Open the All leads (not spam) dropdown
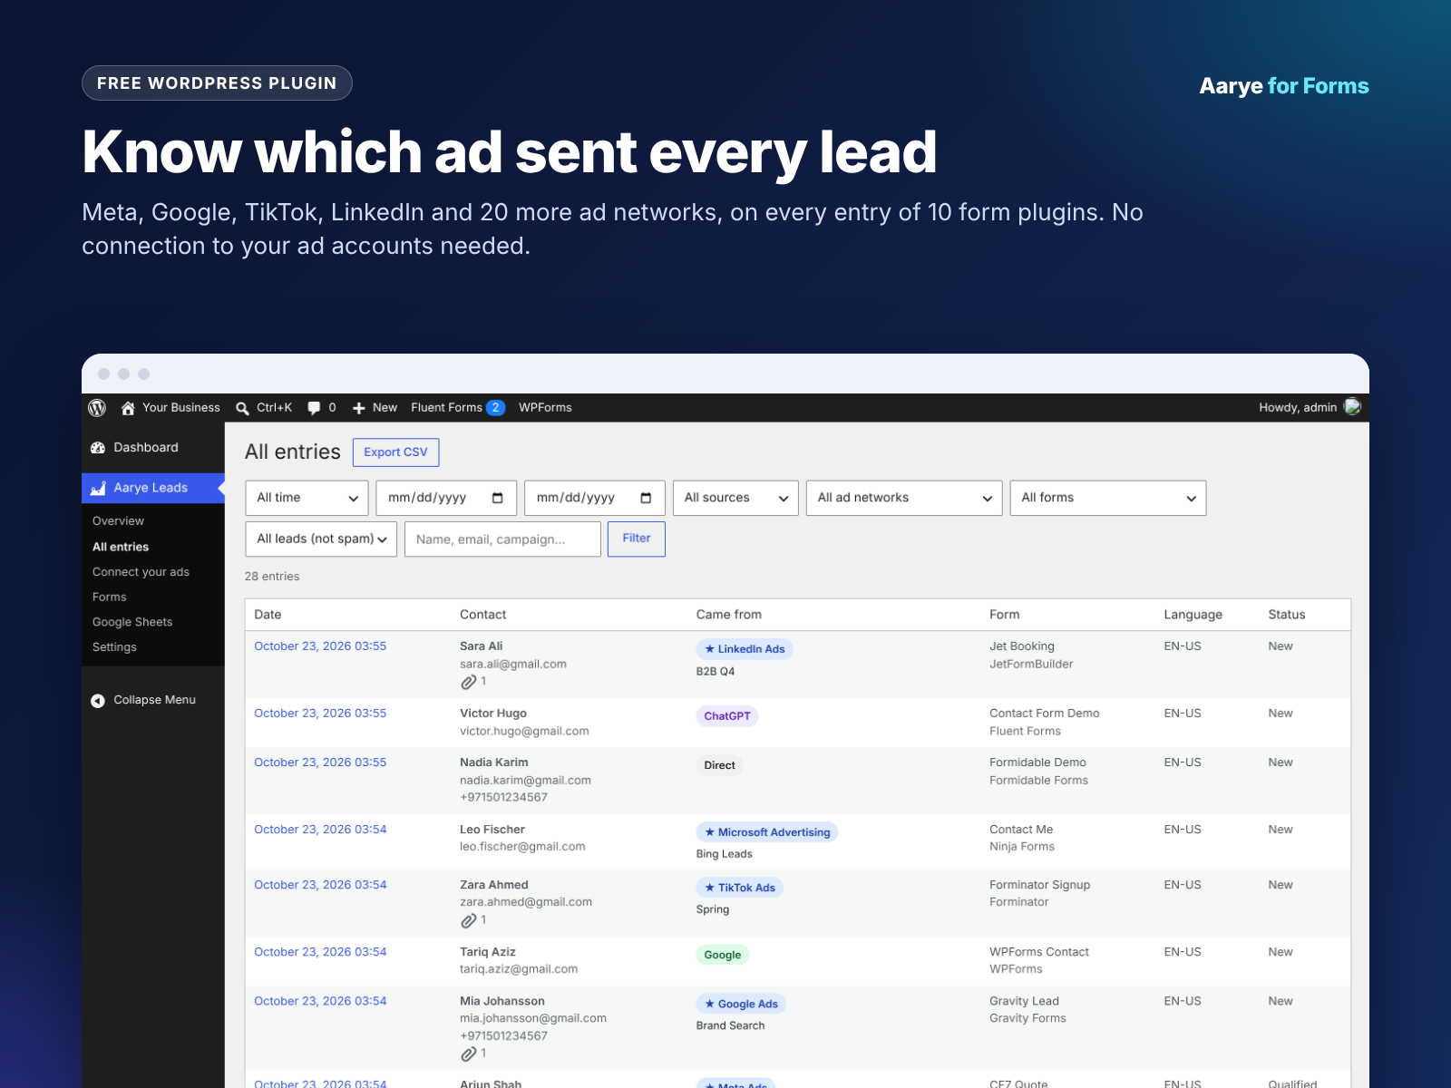1451x1088 pixels. [321, 539]
